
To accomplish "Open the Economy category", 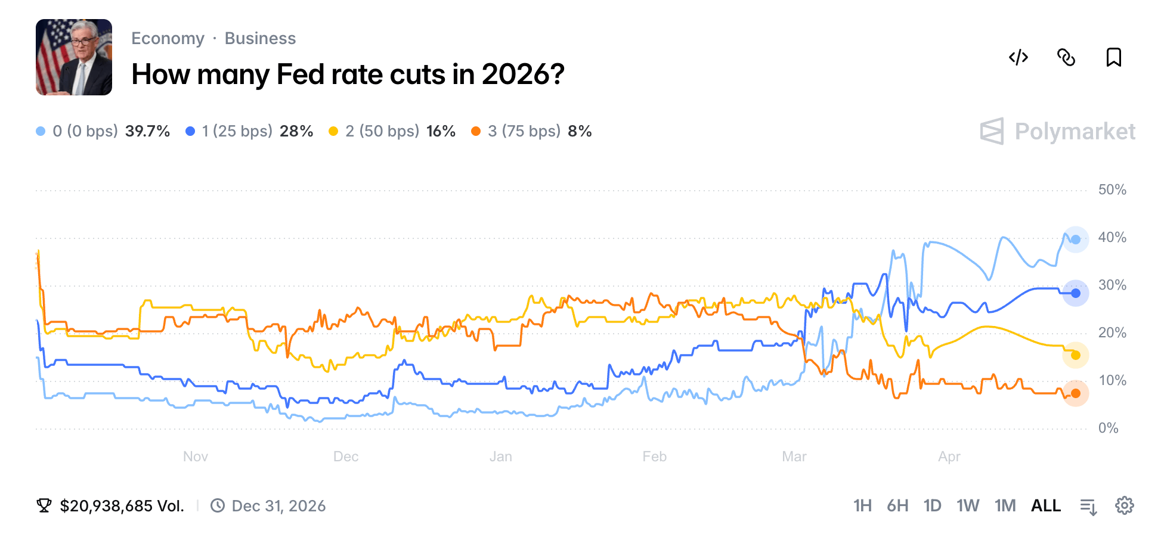I will coord(168,38).
